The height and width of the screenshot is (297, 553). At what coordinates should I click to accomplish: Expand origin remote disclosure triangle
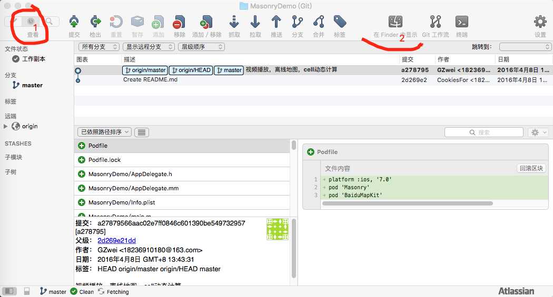(x=5, y=126)
